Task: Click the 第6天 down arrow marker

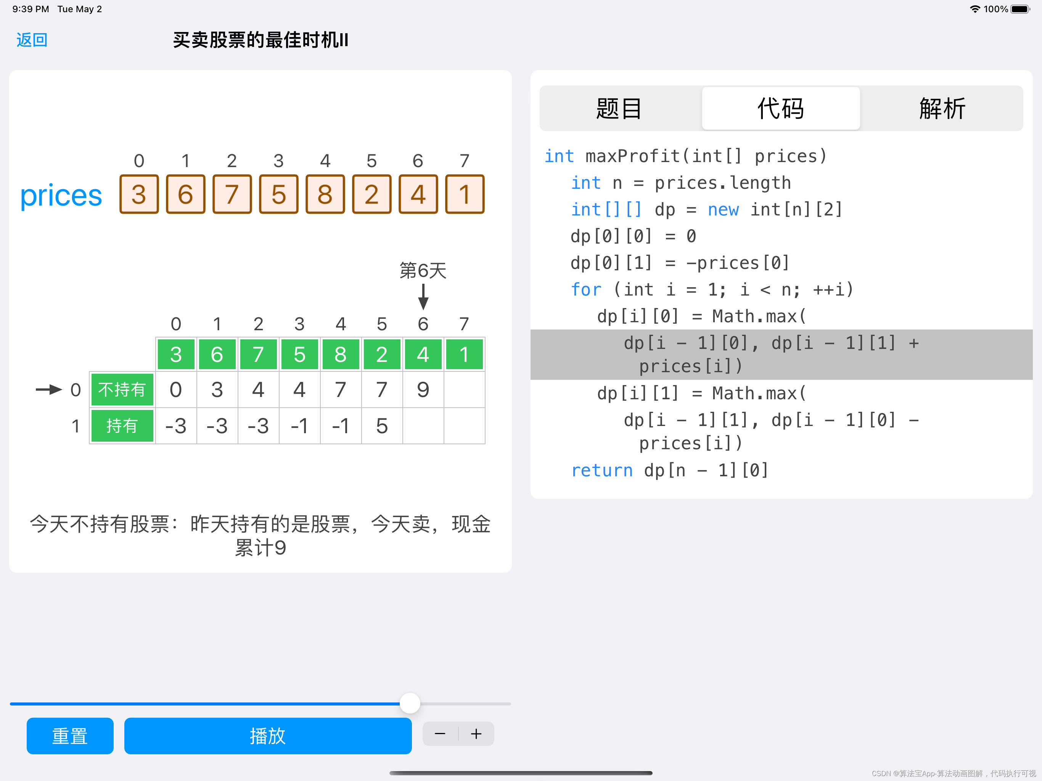Action: click(423, 297)
